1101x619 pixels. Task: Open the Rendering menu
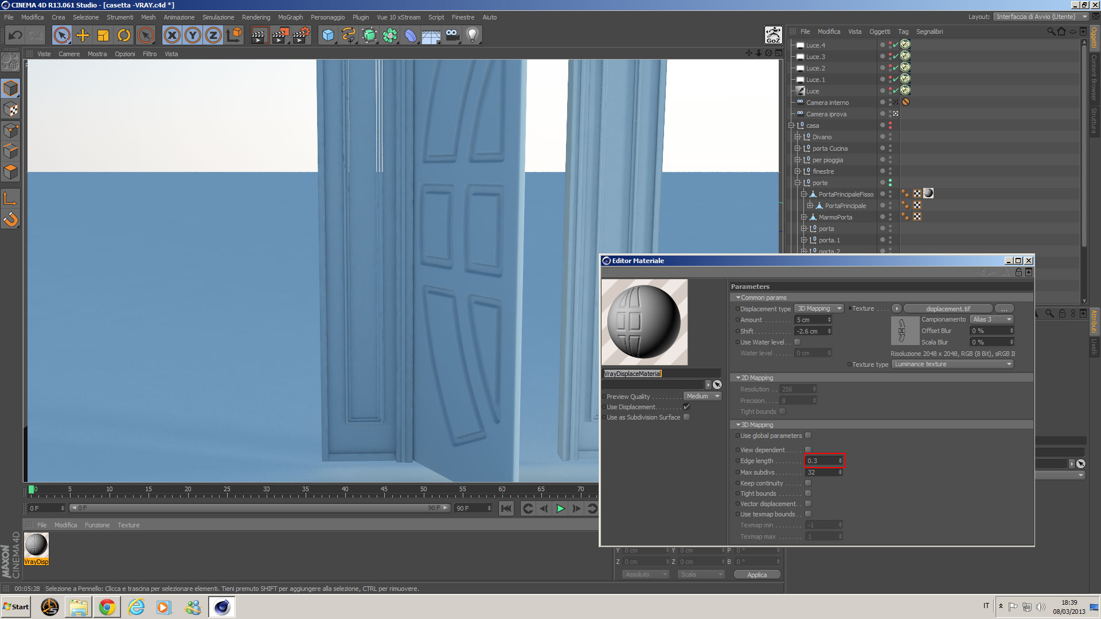(256, 17)
